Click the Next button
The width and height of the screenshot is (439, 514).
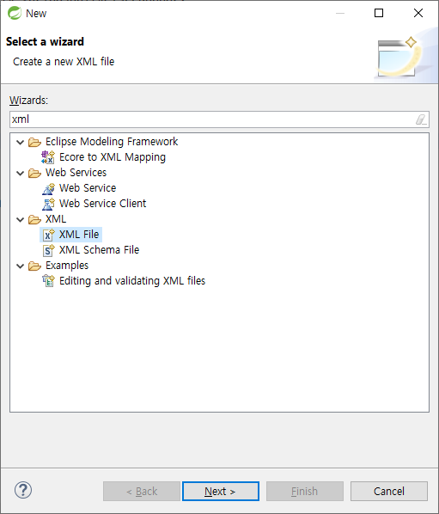coord(221,491)
